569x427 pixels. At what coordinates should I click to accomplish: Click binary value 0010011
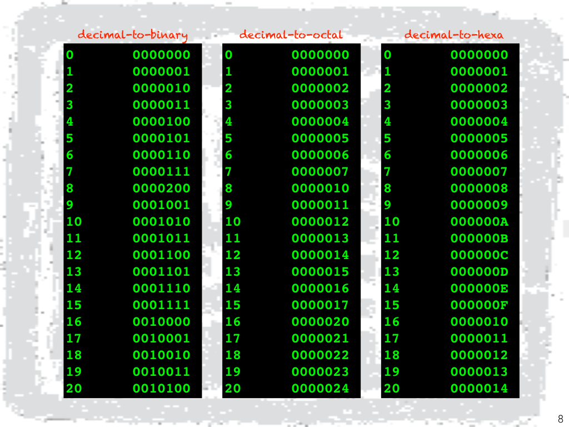[161, 372]
